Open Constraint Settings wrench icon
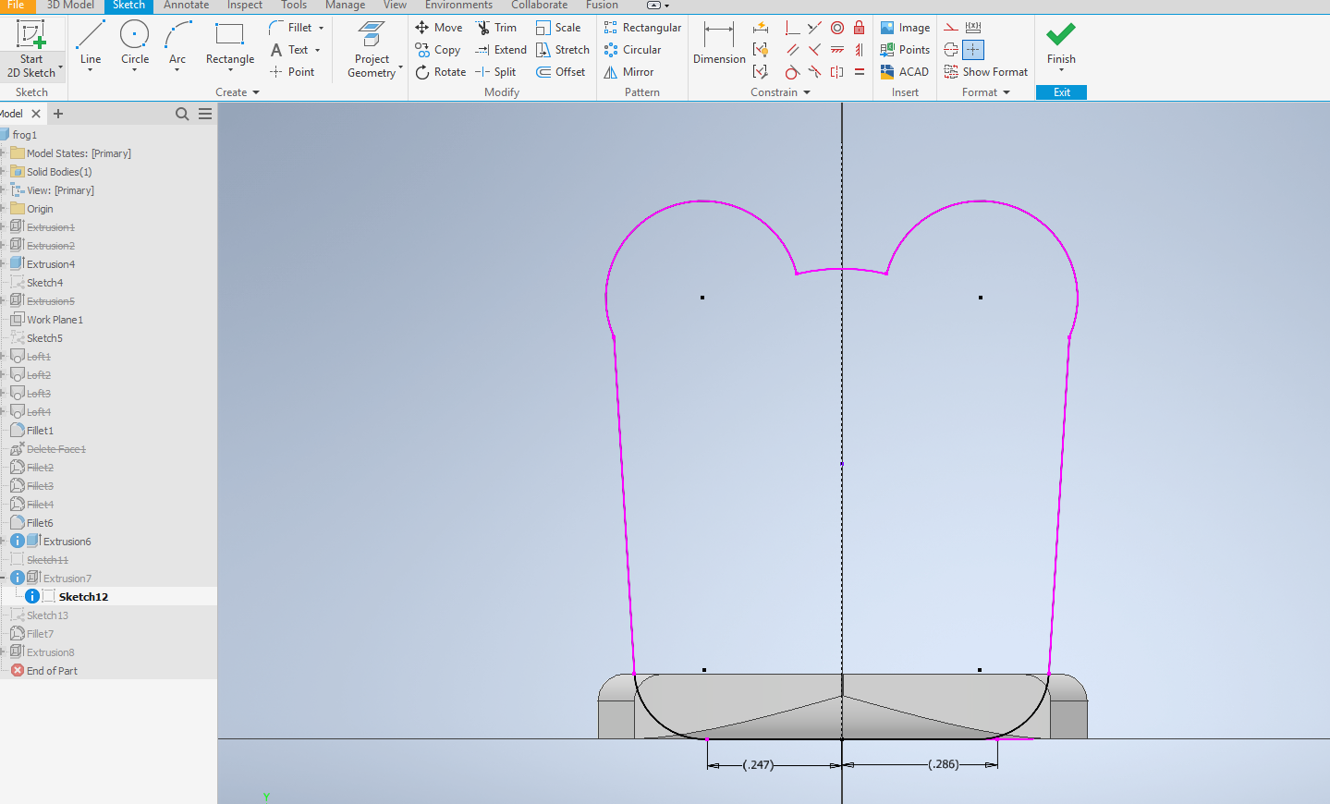The height and width of the screenshot is (804, 1330). point(761,72)
